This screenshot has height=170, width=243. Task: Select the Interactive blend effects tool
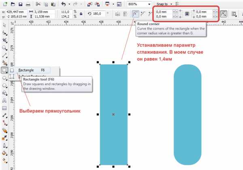(4, 130)
